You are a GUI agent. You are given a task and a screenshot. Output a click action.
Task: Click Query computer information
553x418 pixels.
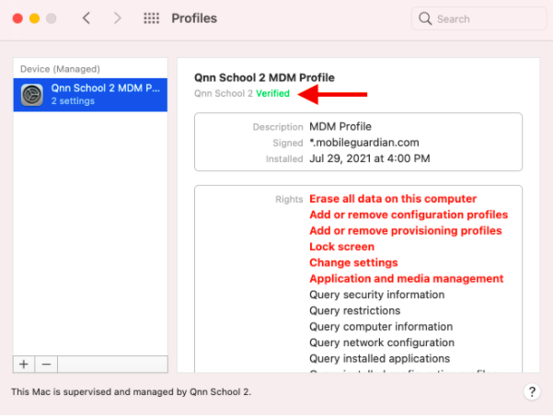(x=381, y=327)
